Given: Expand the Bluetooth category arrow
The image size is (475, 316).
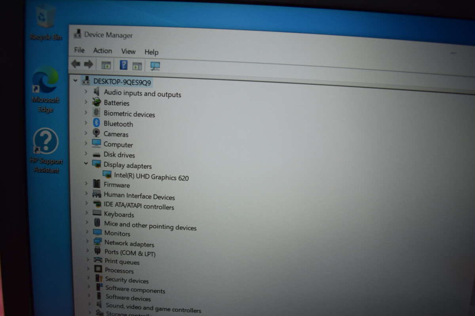Looking at the screenshot, I should (x=85, y=122).
